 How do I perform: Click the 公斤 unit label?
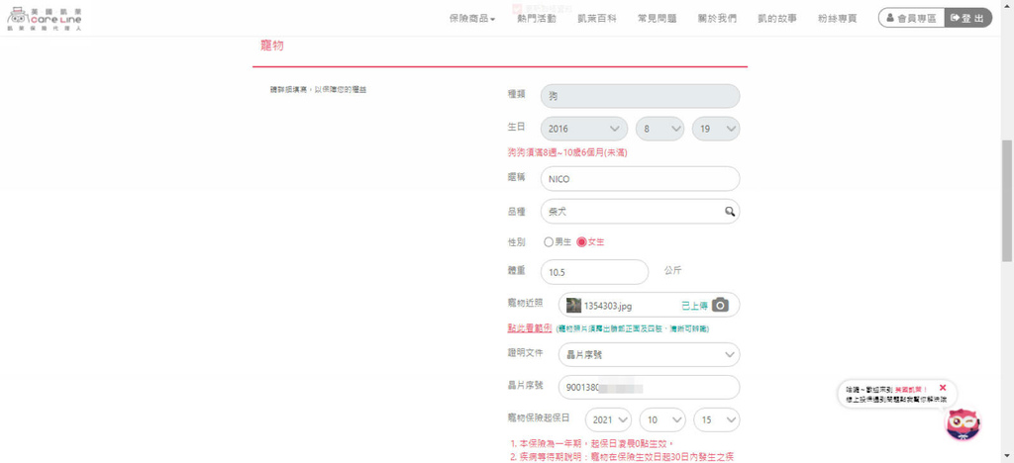coord(672,270)
